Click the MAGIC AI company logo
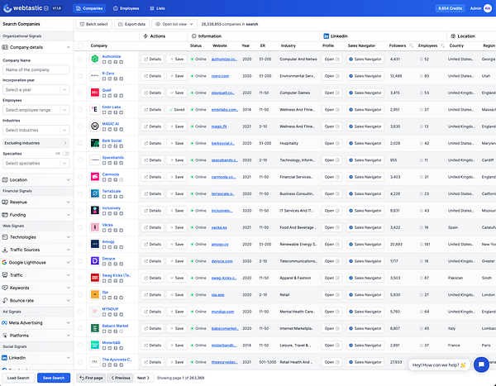The image size is (496, 386). pos(96,126)
